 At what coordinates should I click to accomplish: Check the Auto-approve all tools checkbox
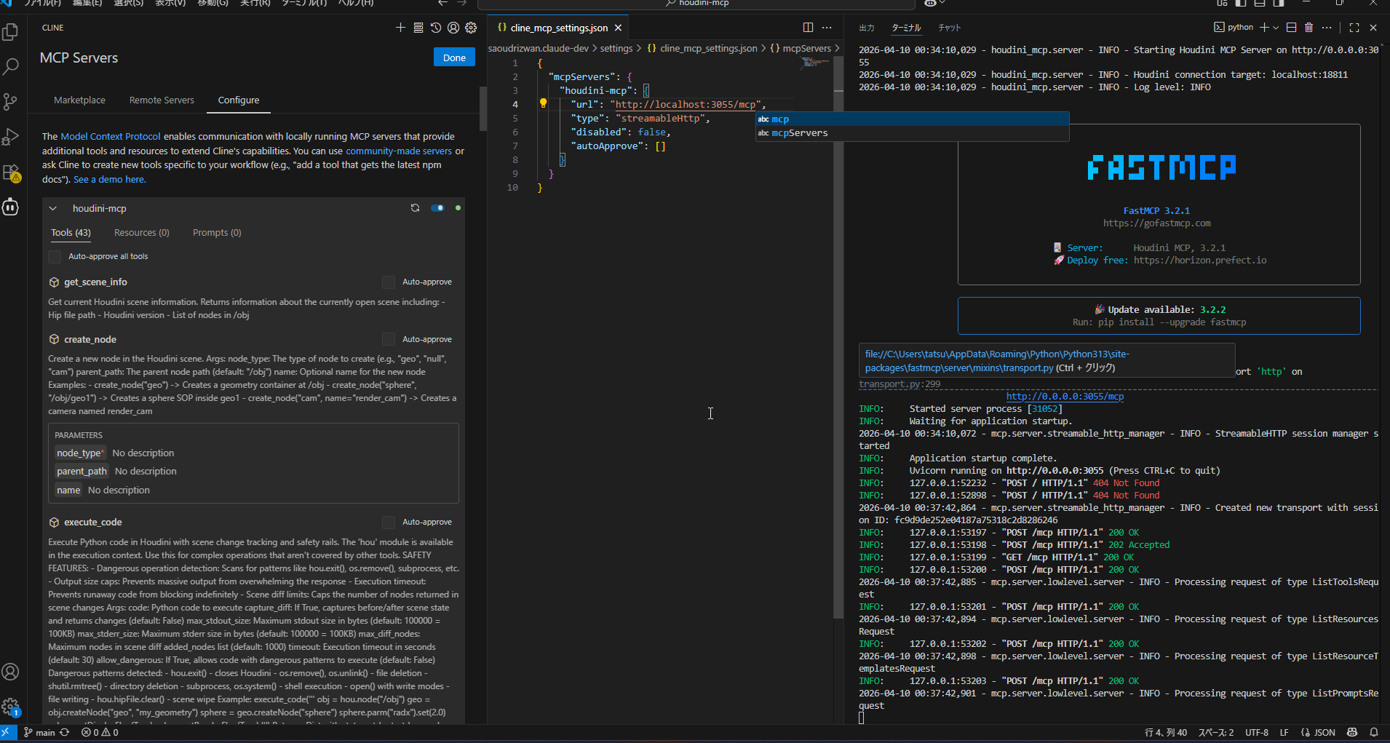(55, 256)
